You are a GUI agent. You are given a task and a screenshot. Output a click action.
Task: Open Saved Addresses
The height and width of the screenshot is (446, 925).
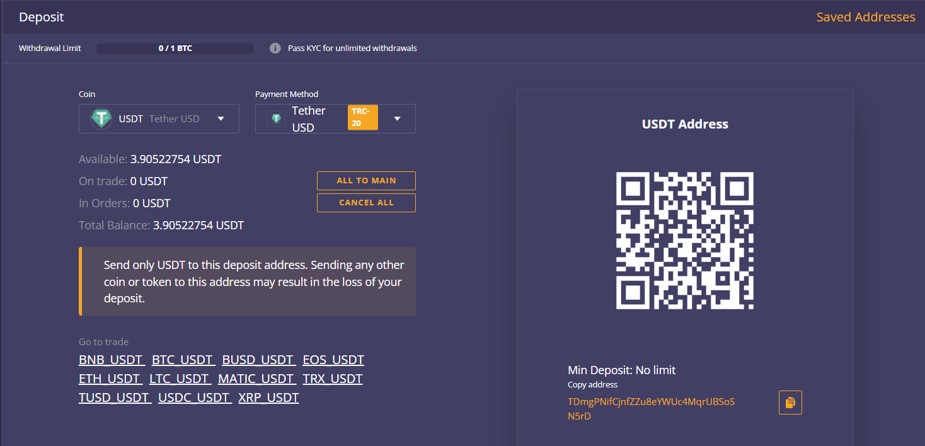[866, 17]
